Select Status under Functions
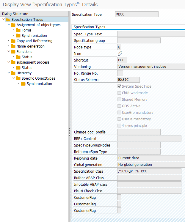The width and height of the screenshot is (185, 222). [27, 57]
